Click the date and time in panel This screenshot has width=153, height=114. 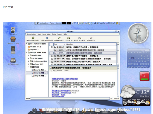pos(107,23)
